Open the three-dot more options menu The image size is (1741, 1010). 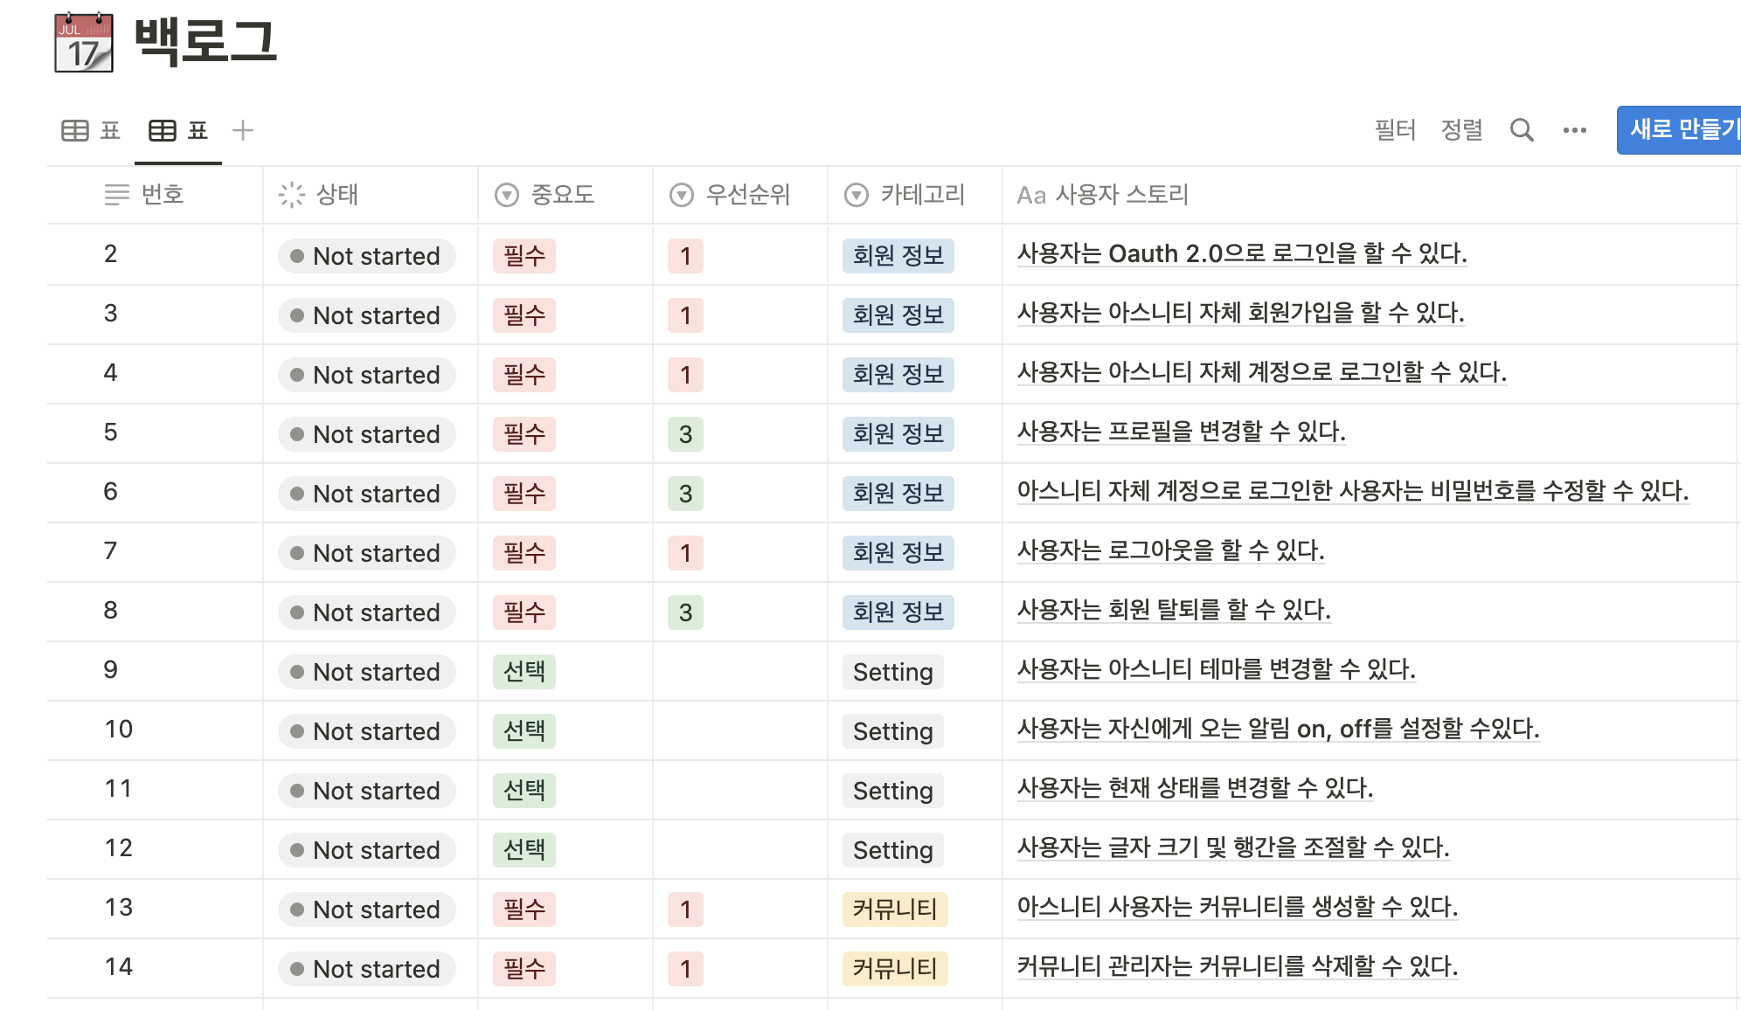pos(1575,130)
